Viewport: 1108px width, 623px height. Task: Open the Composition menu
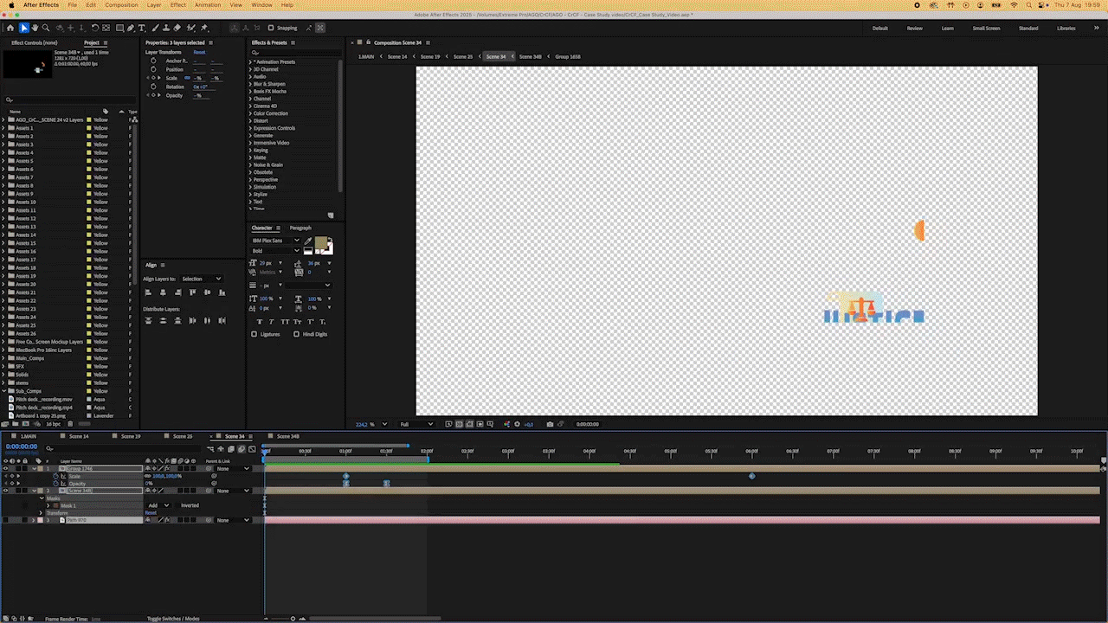[121, 5]
